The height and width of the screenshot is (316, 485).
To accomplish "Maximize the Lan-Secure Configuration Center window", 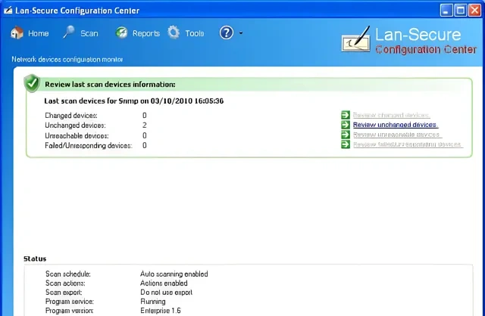I will [x=460, y=10].
